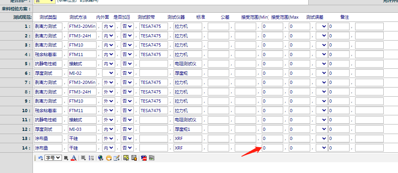Open the paragraph alignment tool
This screenshot has width=398, height=173.
[x=83, y=158]
